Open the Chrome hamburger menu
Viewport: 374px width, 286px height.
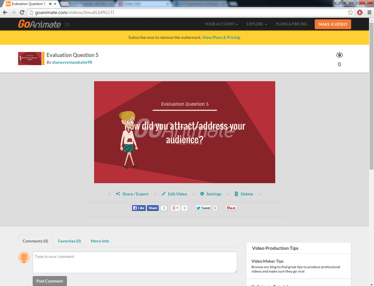point(369,12)
